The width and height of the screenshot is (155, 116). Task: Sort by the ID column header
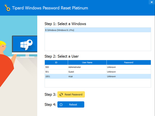click(56, 63)
